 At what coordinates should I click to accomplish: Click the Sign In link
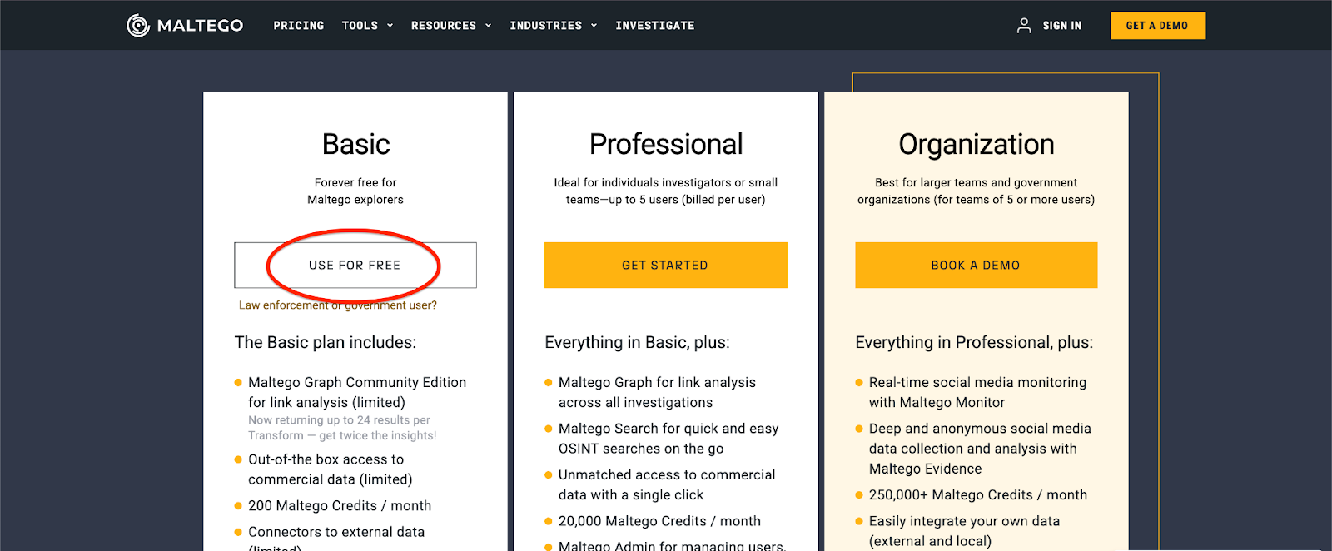(1062, 26)
